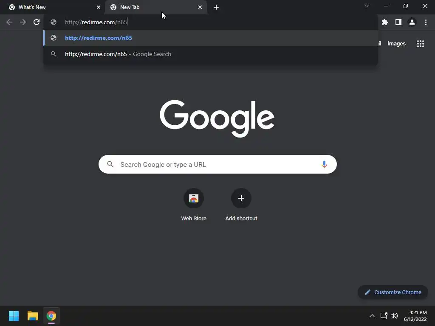This screenshot has height=326, width=435.
Task: Close the What's New tab
Action: pos(99,7)
